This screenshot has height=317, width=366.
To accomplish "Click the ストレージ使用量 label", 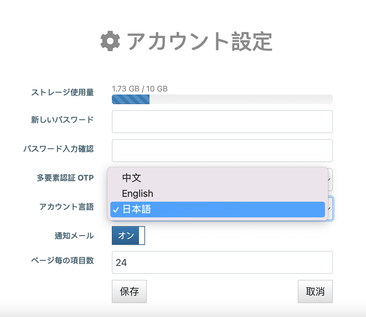I will (x=62, y=92).
